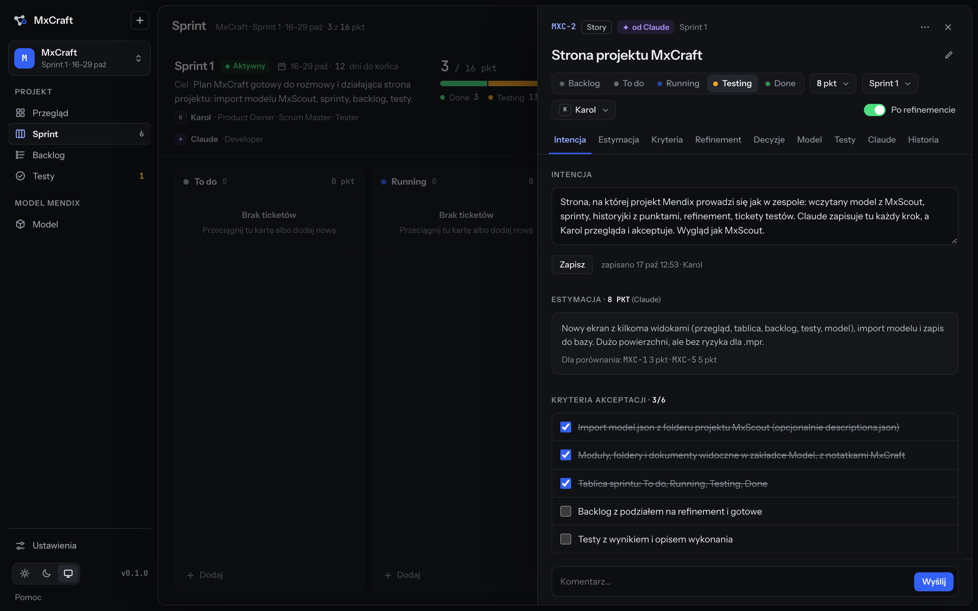Open the three-dots more menu

tap(925, 27)
